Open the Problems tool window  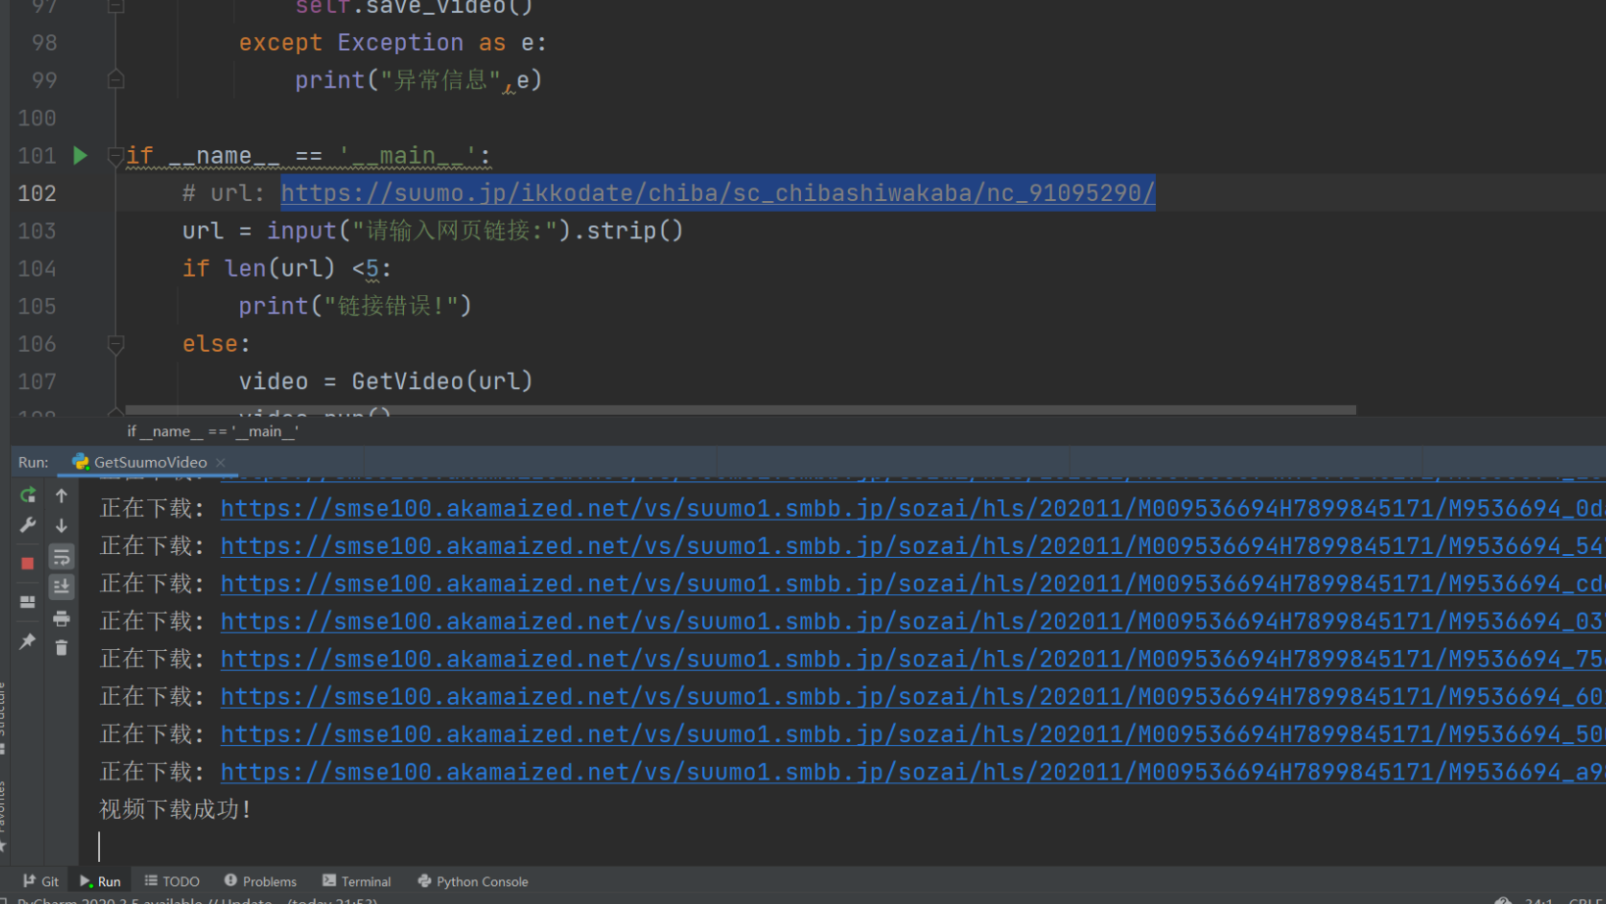260,881
